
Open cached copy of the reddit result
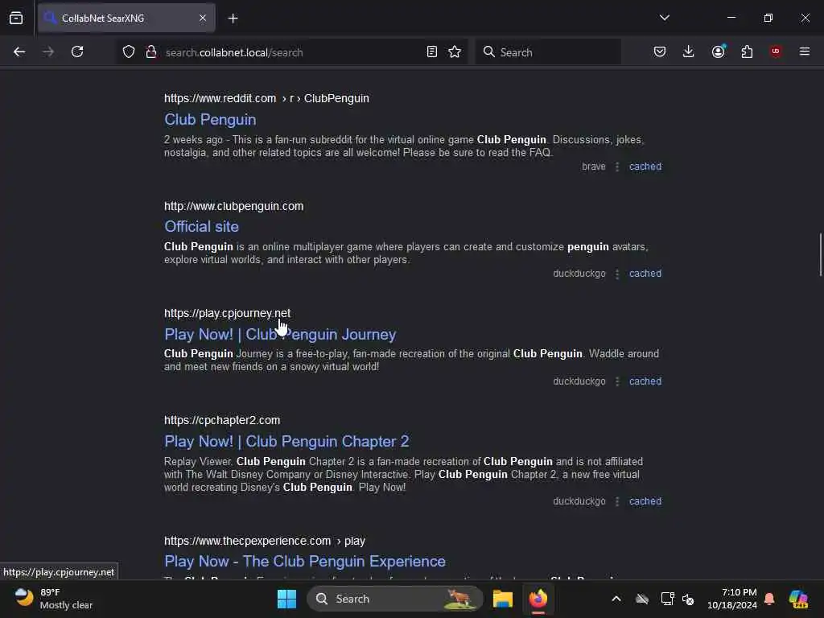(x=645, y=167)
